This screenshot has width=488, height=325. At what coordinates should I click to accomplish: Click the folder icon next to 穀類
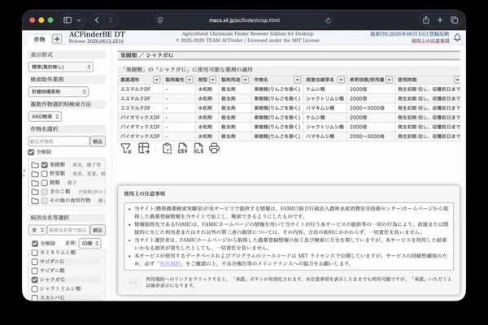coord(35,183)
